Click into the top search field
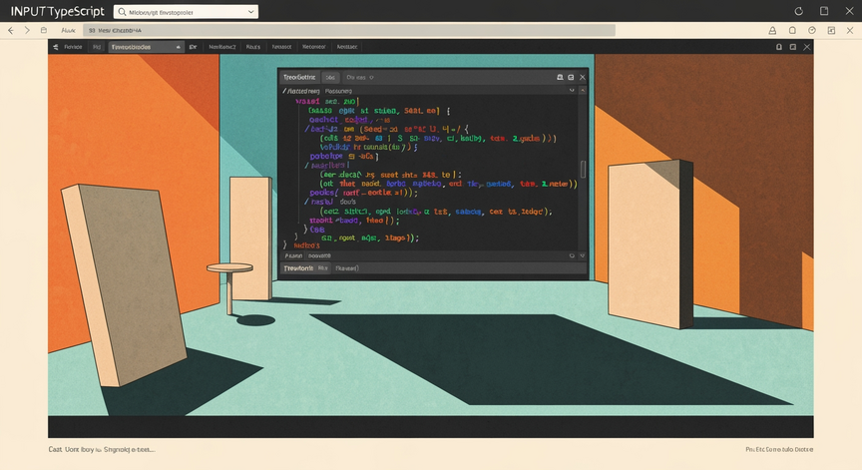 pos(186,12)
